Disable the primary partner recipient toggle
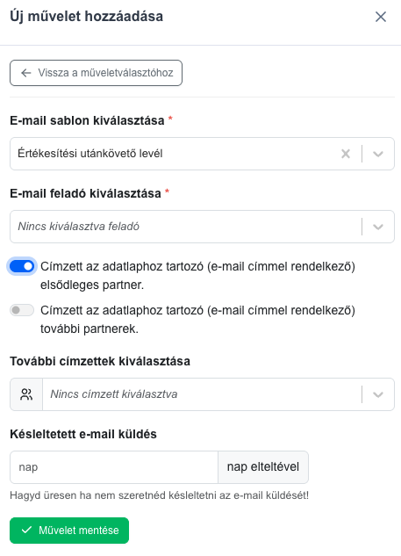This screenshot has height=556, width=401. (x=22, y=266)
